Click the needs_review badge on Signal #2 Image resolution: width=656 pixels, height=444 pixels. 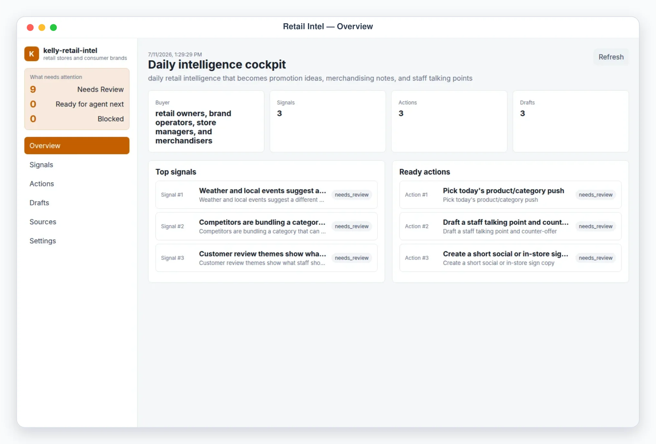click(351, 226)
